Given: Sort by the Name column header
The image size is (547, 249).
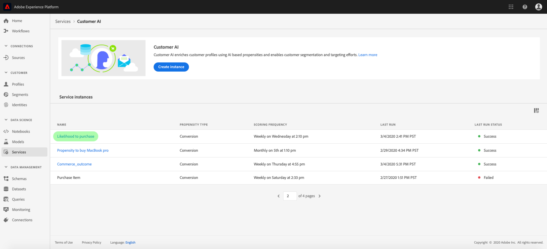Looking at the screenshot, I should tap(62, 125).
